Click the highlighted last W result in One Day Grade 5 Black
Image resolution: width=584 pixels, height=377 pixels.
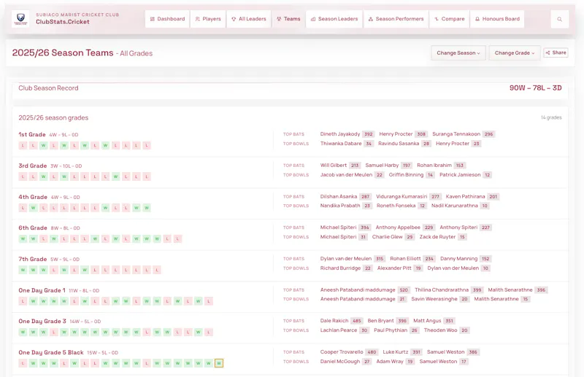point(219,363)
